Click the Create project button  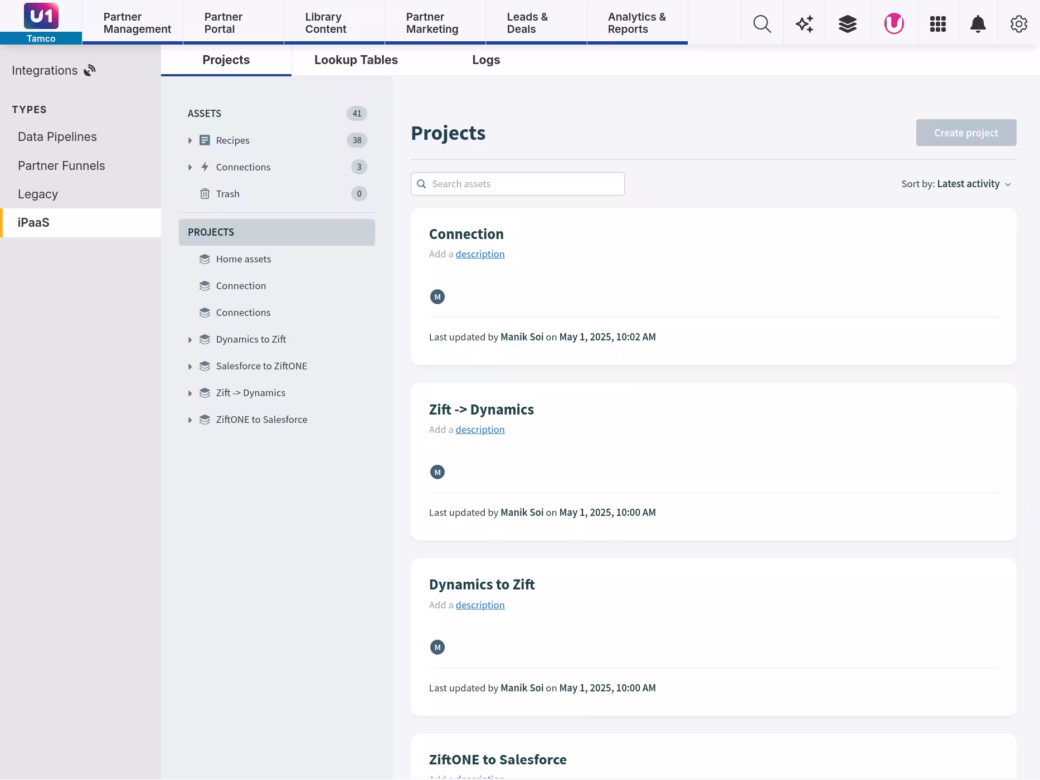pos(966,133)
